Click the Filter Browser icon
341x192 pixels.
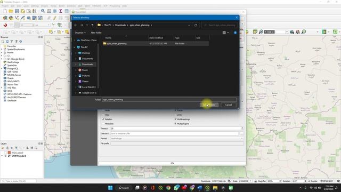[x=12, y=42]
